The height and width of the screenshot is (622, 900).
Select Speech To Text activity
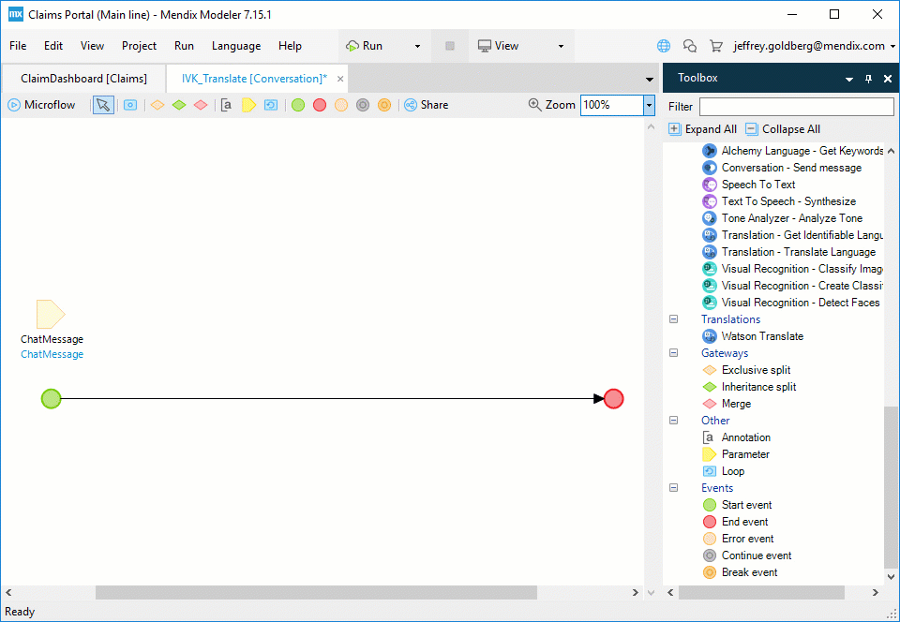coord(748,185)
